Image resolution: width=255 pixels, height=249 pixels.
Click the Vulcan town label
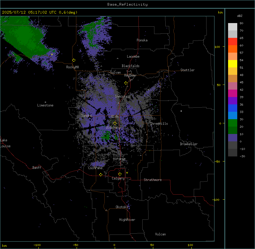click(x=161, y=234)
